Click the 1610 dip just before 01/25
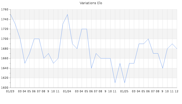This screenshot has height=104, width=182. tap(115, 83)
